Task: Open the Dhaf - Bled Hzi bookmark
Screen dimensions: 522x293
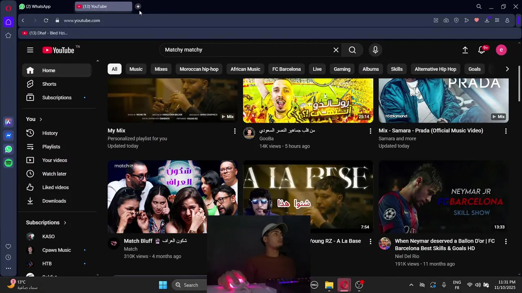Action: coord(45,33)
